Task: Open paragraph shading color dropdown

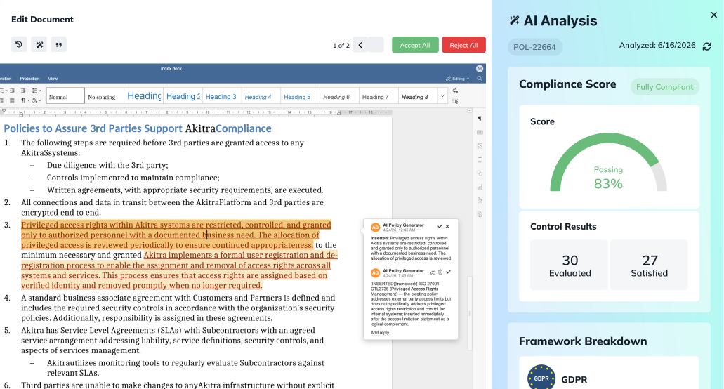Action: coord(36,100)
